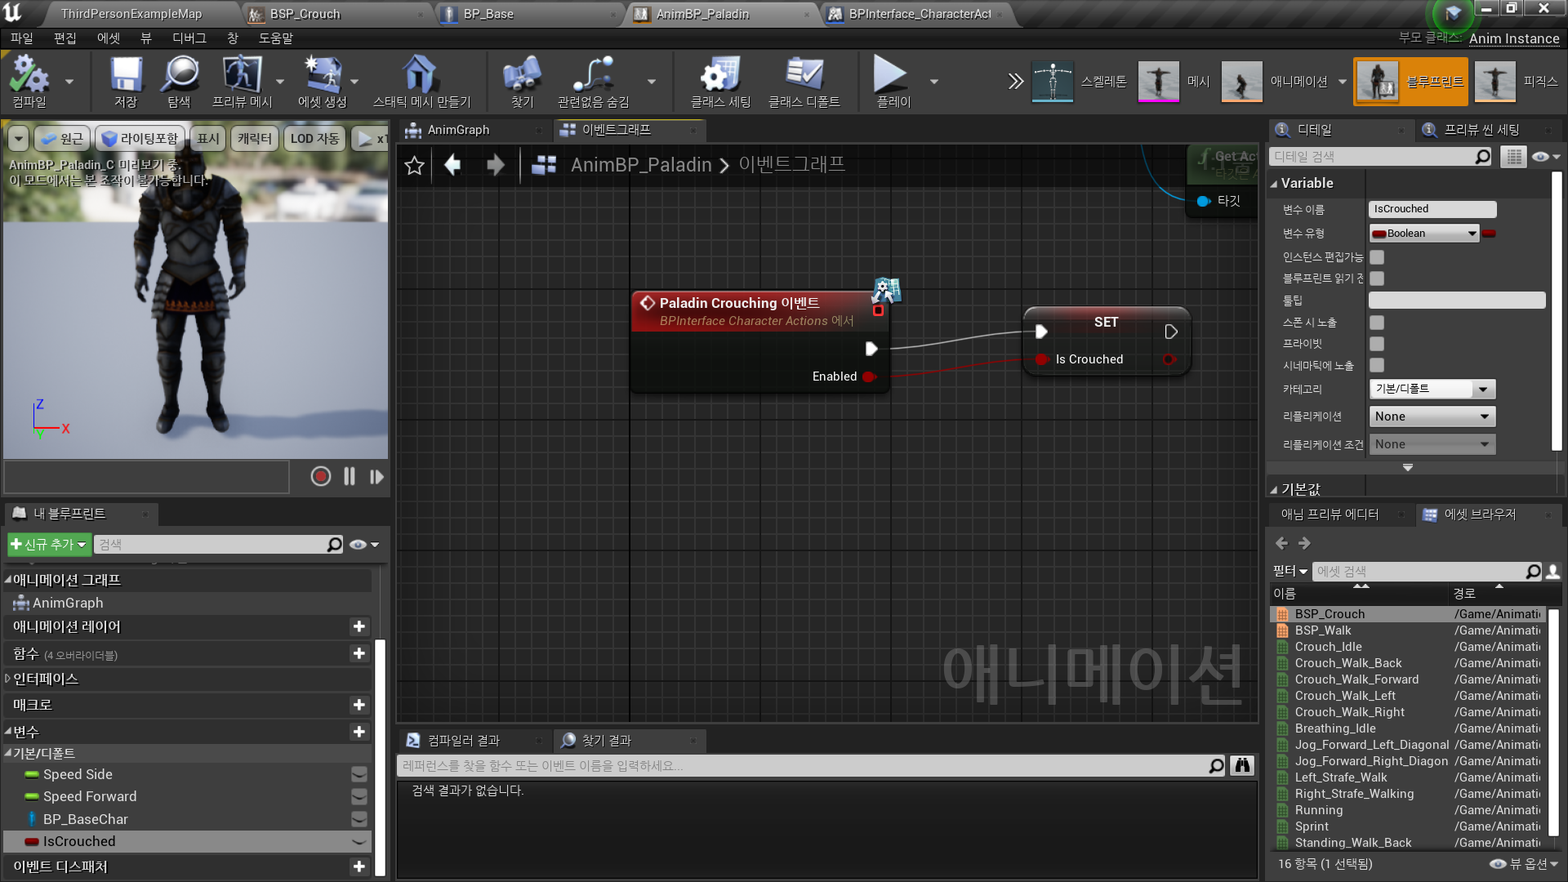Select the Crouch_Idle asset in browser
1568x882 pixels.
coord(1328,647)
